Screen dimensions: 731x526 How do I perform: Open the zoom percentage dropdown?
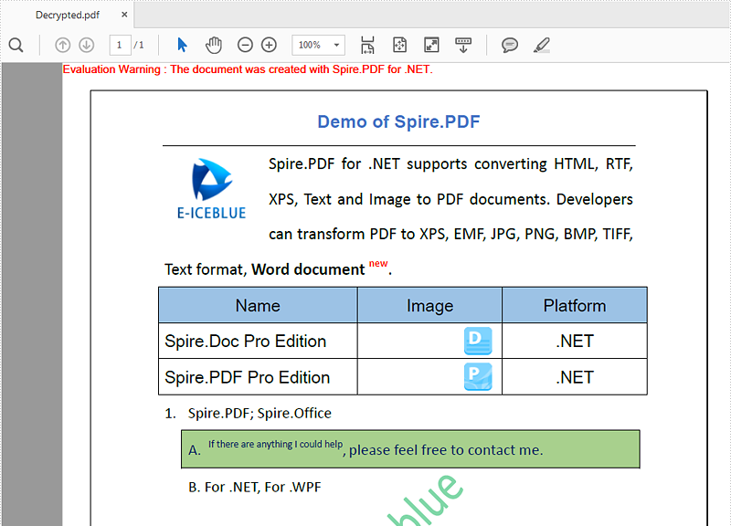coord(334,44)
